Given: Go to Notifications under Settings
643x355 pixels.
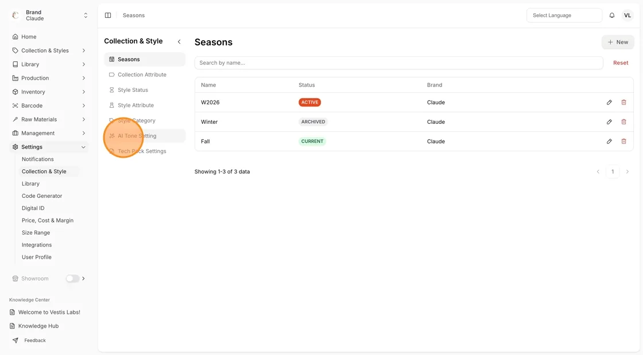Looking at the screenshot, I should click(38, 159).
